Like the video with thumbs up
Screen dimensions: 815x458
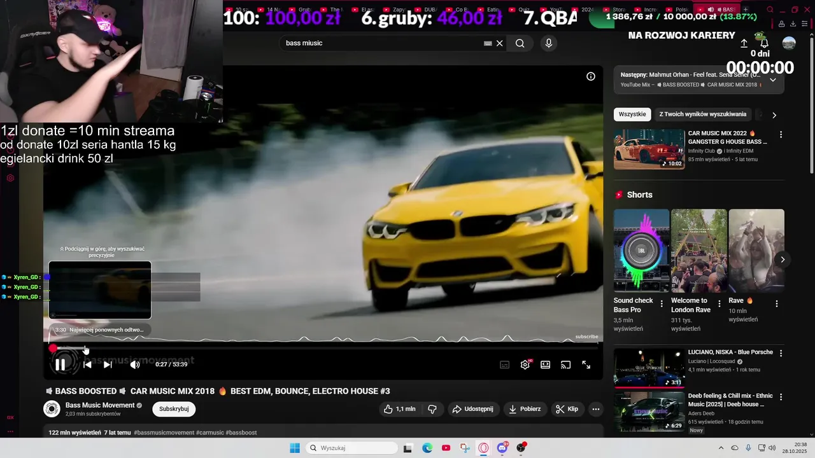[399, 409]
